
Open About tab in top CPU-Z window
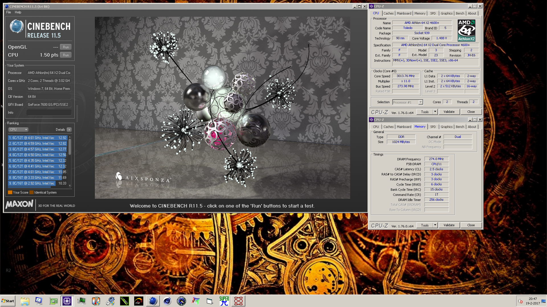(x=472, y=13)
